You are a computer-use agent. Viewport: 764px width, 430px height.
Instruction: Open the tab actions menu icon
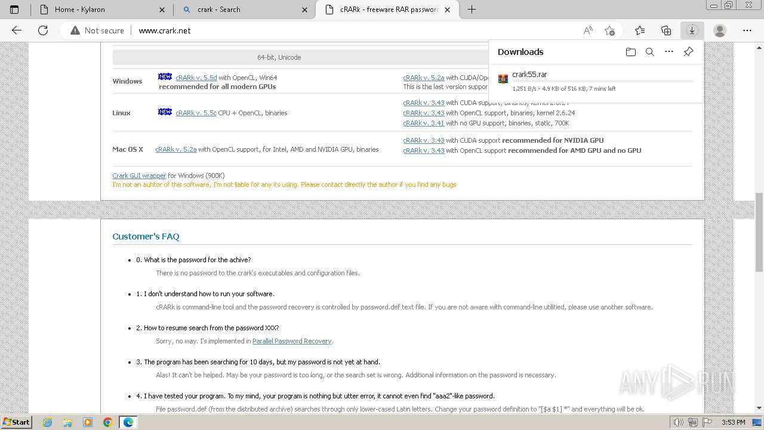click(x=14, y=10)
